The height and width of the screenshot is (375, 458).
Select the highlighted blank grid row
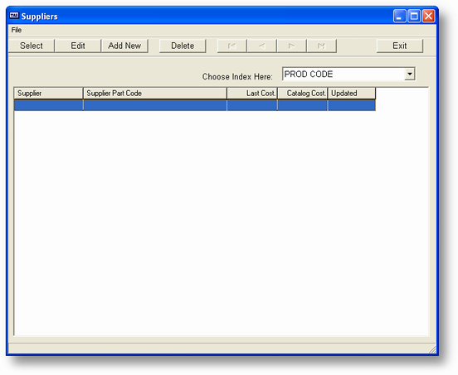(195, 105)
